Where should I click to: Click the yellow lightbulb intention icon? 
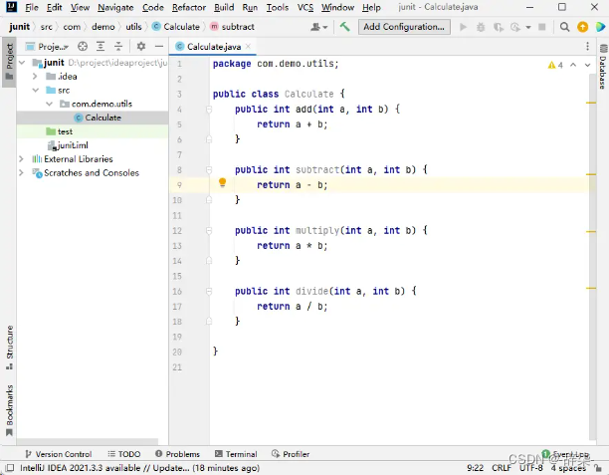tap(222, 182)
